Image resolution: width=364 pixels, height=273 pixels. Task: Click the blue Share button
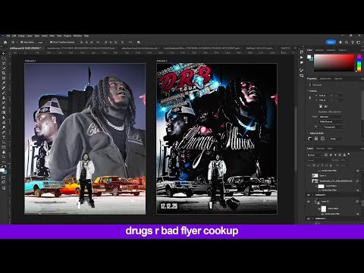tap(331, 42)
